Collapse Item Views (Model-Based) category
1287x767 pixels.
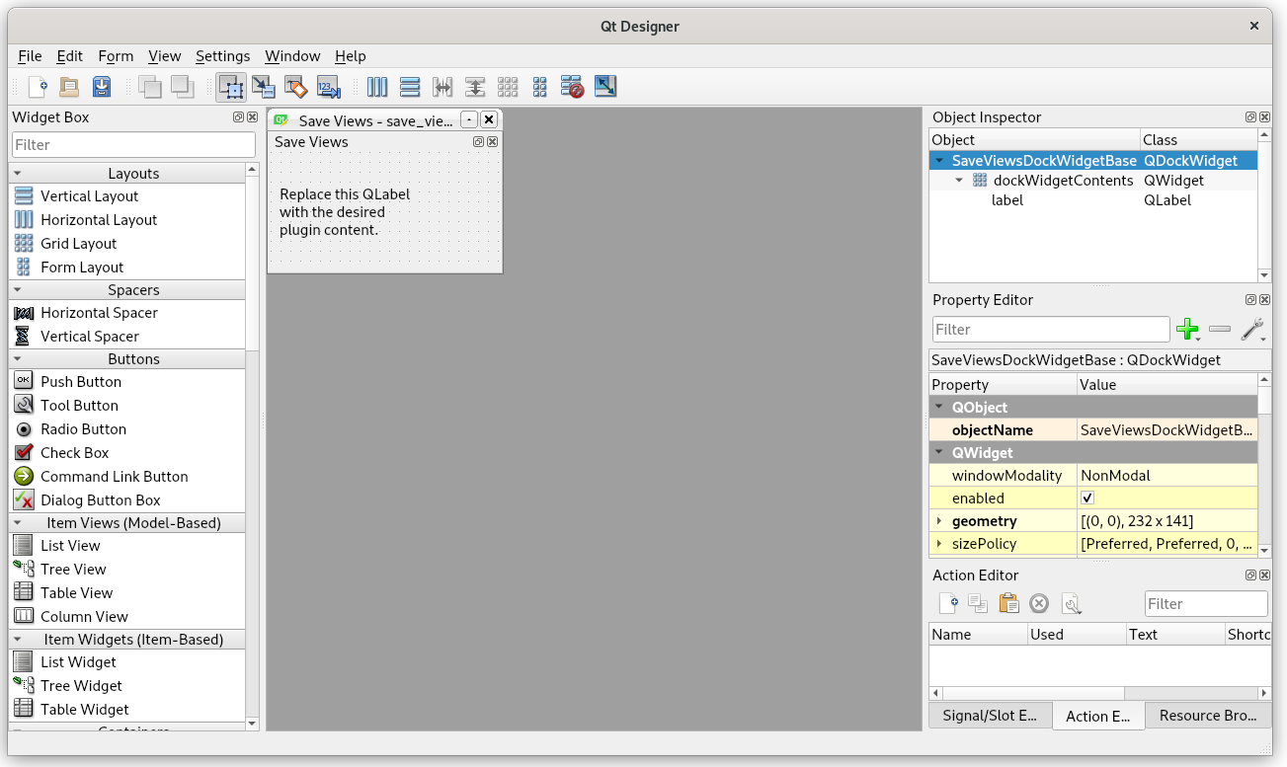[x=18, y=522]
